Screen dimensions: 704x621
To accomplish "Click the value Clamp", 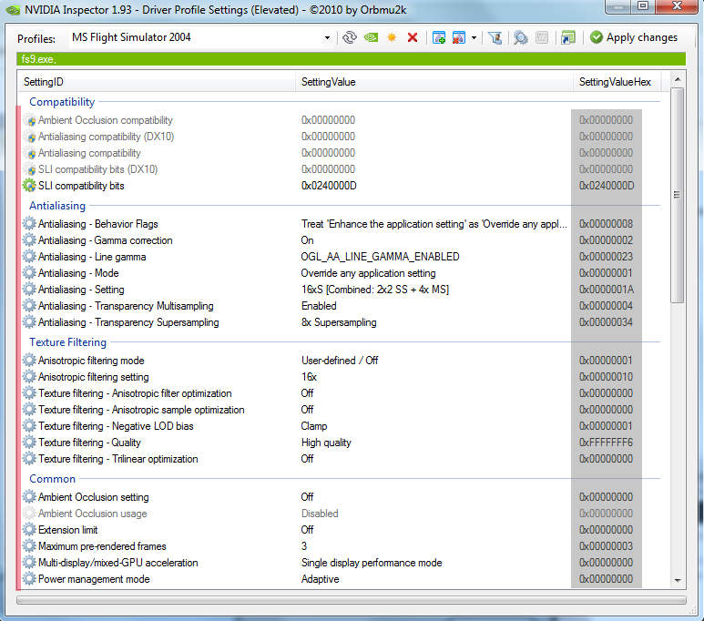I will 314,425.
